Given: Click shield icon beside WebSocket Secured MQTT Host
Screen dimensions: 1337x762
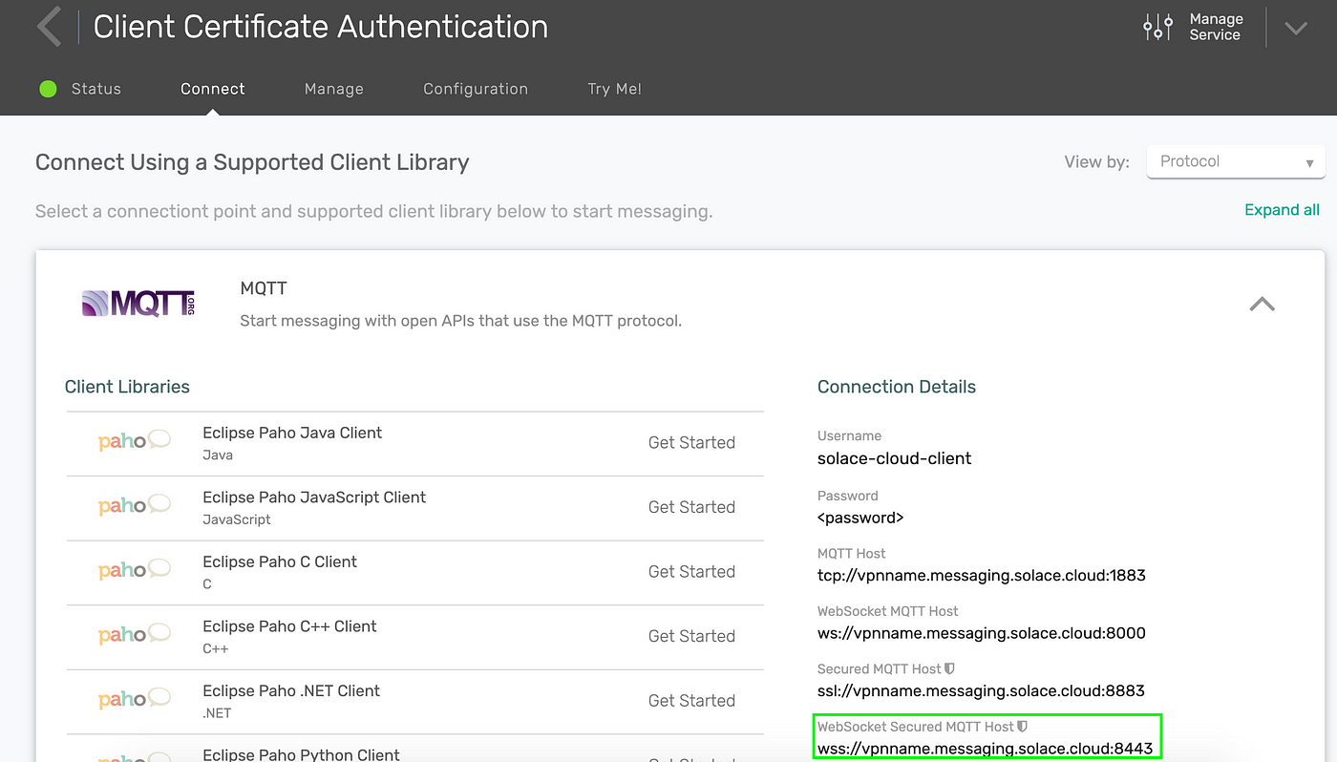Looking at the screenshot, I should tap(1022, 727).
